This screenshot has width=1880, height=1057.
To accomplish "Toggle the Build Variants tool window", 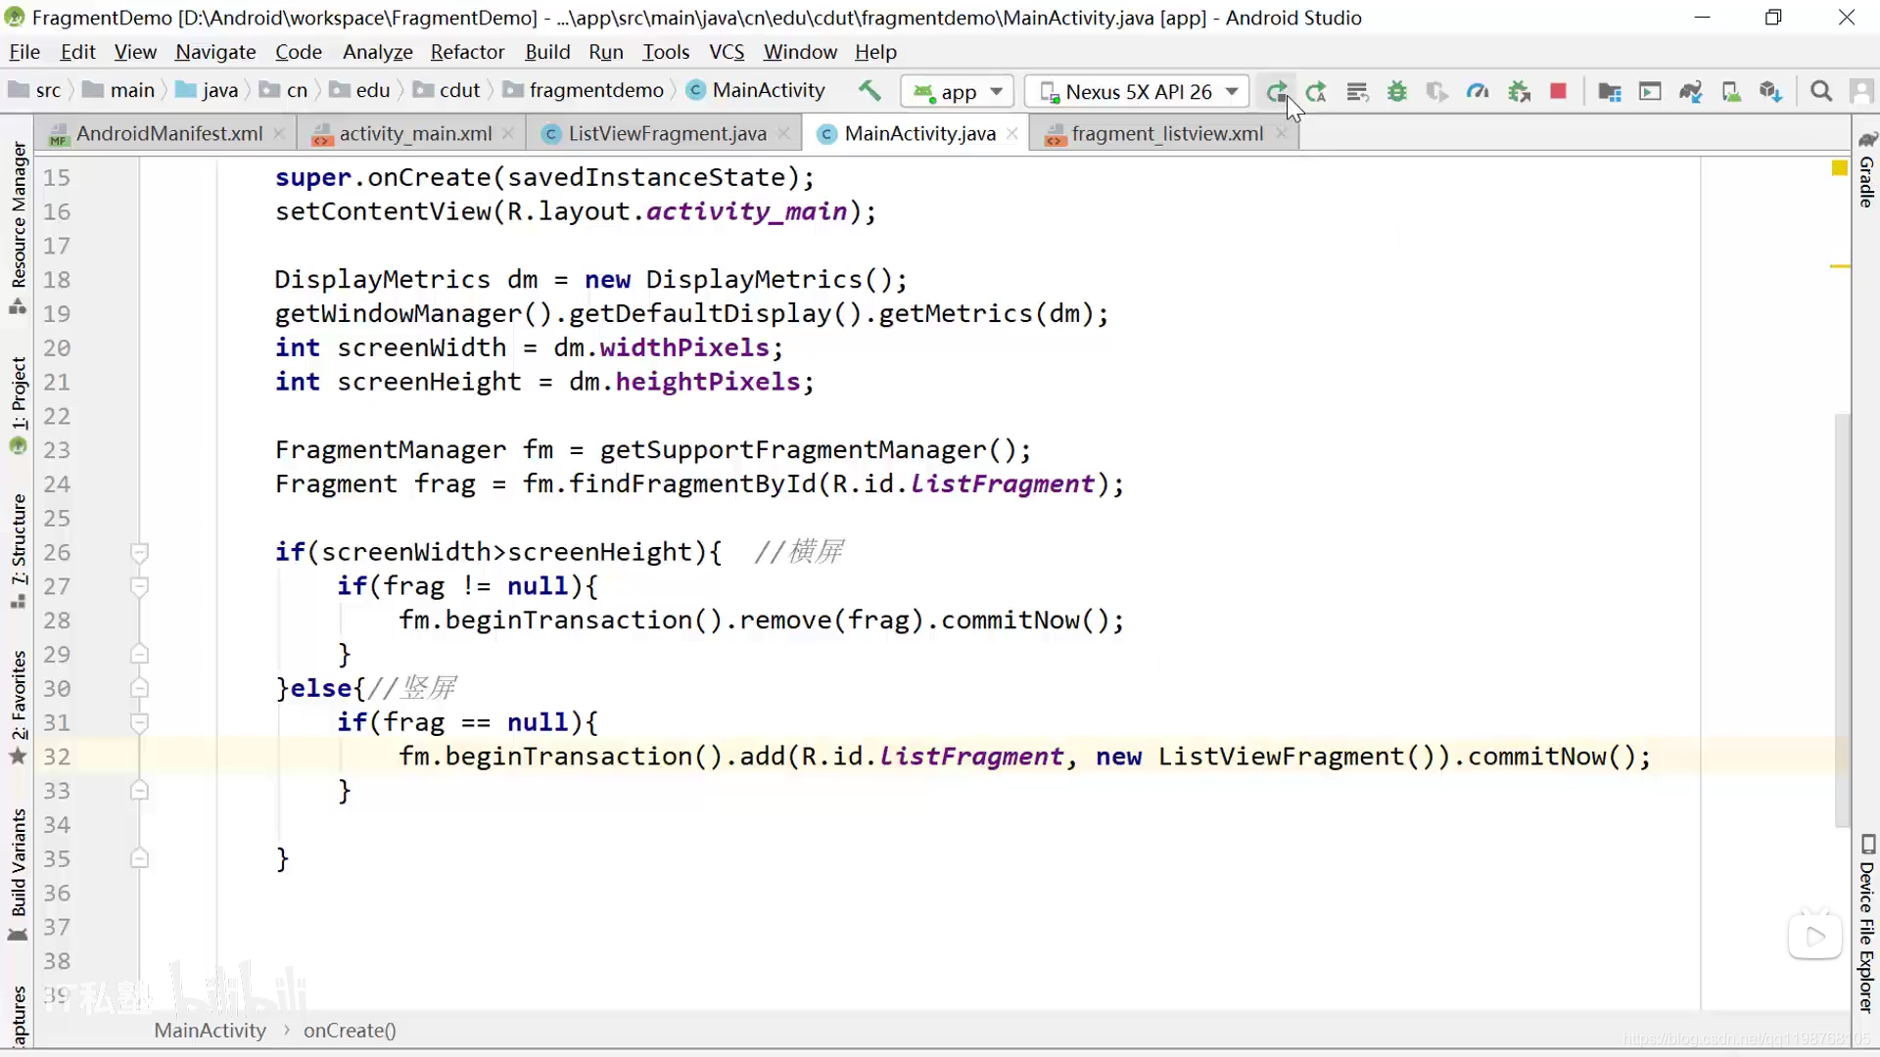I will pos(18,874).
